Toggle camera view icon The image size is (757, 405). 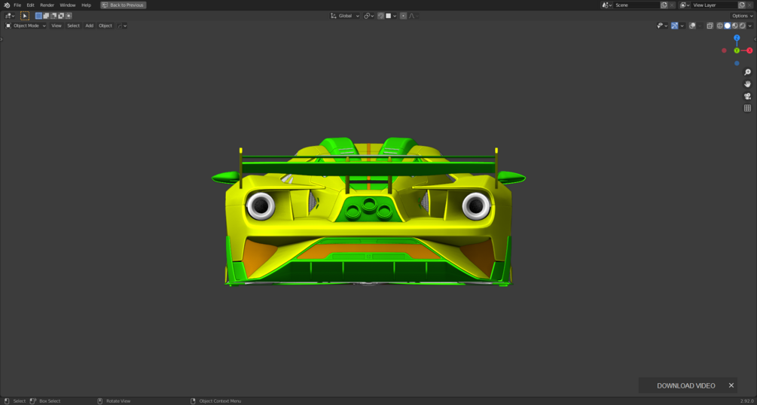click(747, 96)
